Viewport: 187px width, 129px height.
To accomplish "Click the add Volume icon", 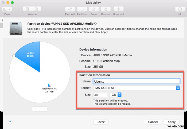I will (28, 9).
